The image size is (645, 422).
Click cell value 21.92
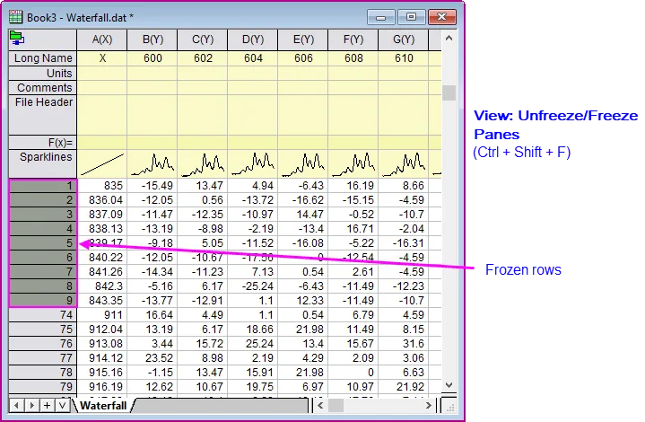404,387
